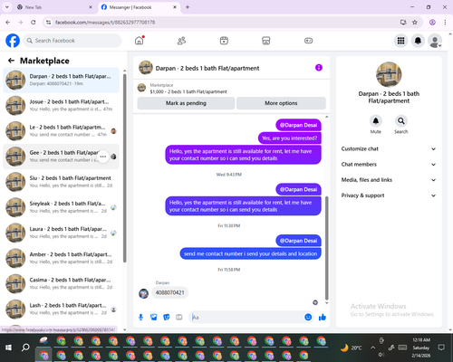Expand Privacy & support section

pos(389,195)
